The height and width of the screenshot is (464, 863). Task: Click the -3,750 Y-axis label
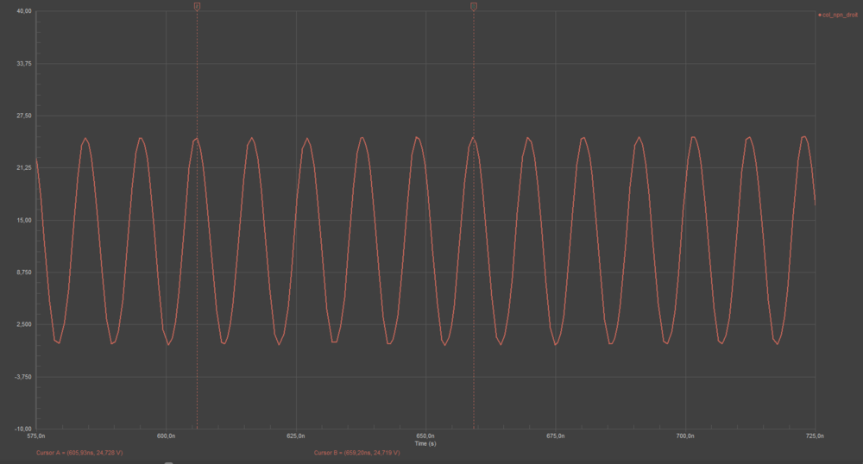23,377
